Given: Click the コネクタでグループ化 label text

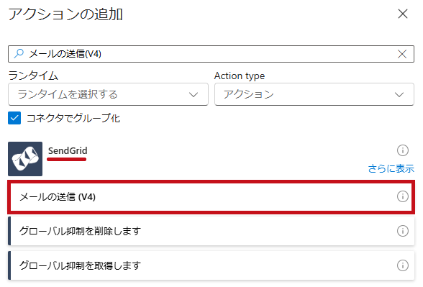Looking at the screenshot, I should click(73, 118).
